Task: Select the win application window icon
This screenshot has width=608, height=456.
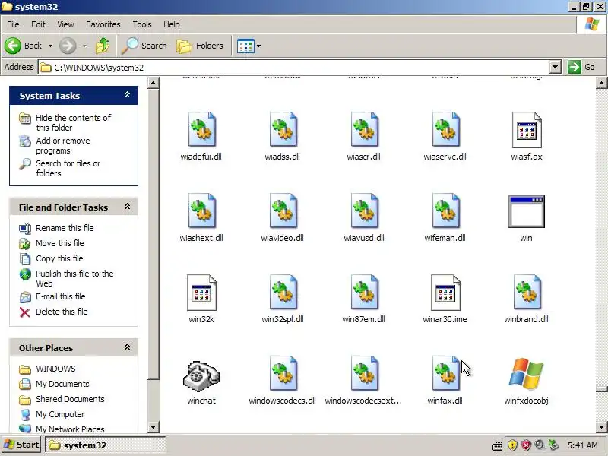Action: 527,211
